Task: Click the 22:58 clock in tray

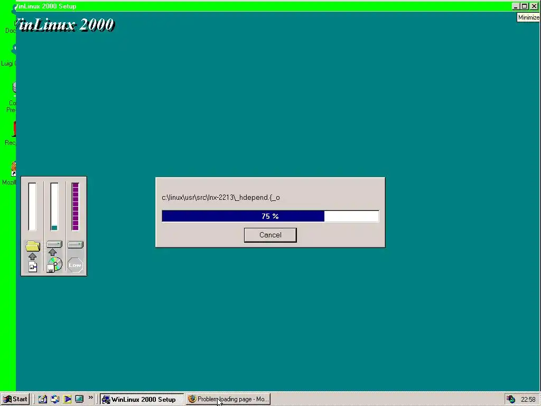Action: coord(528,400)
